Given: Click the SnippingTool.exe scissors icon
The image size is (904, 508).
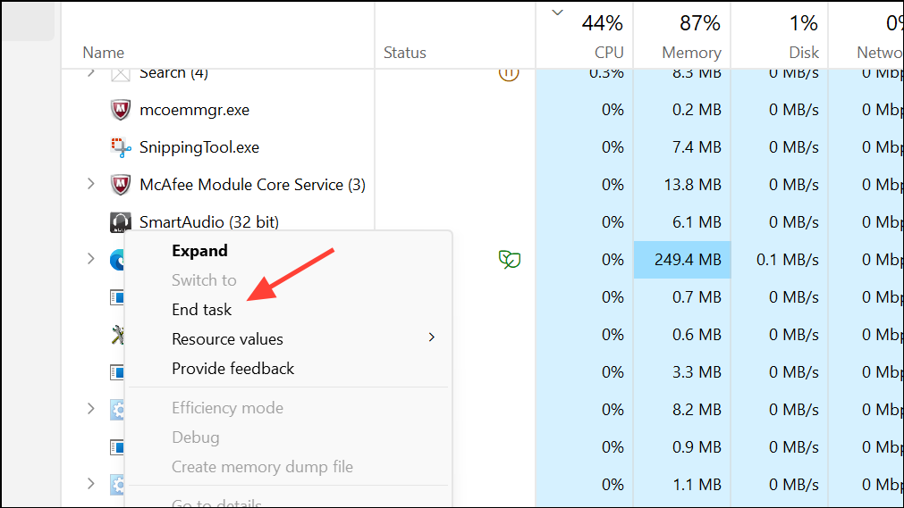Looking at the screenshot, I should coord(121,147).
